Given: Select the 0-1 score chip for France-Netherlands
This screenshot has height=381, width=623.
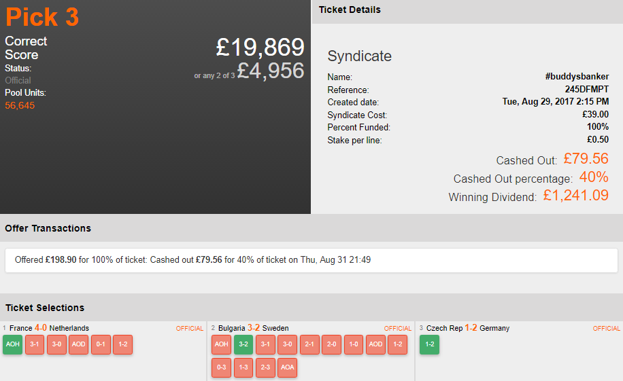Looking at the screenshot, I should [x=101, y=344].
